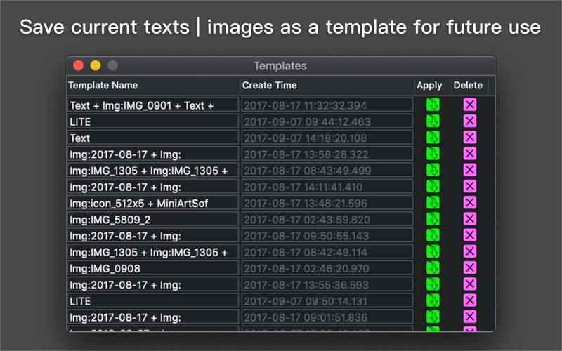The height and width of the screenshot is (351, 562).
Task: Edit the IMG_1305 name field dated 08:42:49.114
Action: (x=153, y=252)
